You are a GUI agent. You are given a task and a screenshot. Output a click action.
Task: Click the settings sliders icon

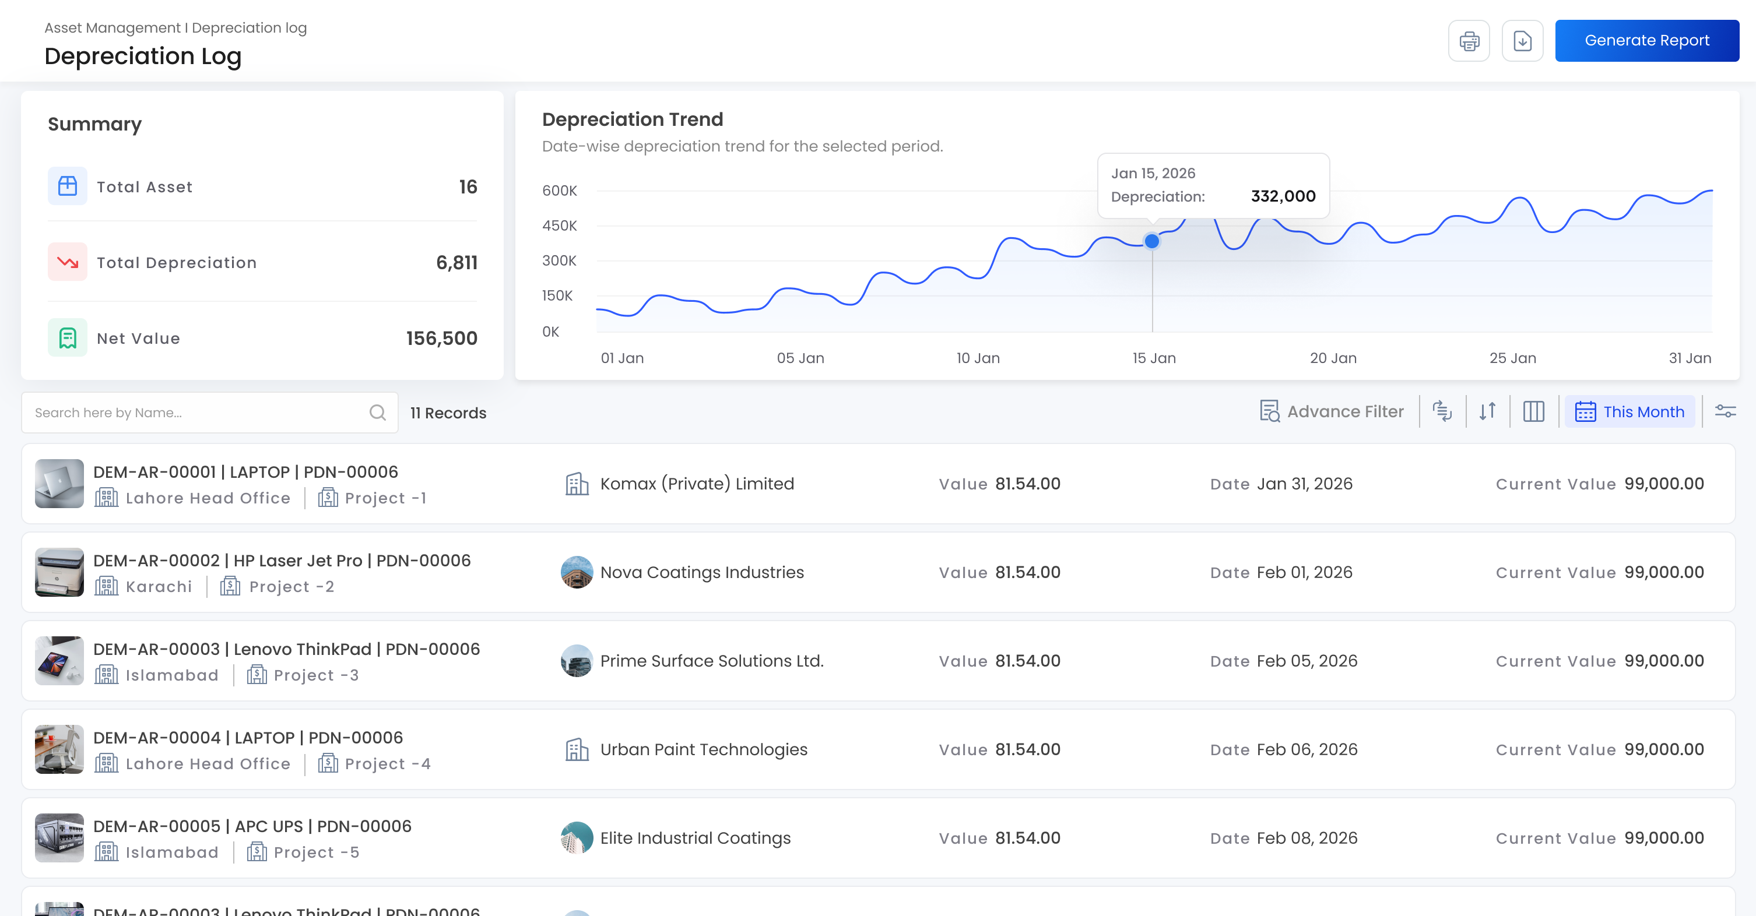(1725, 411)
